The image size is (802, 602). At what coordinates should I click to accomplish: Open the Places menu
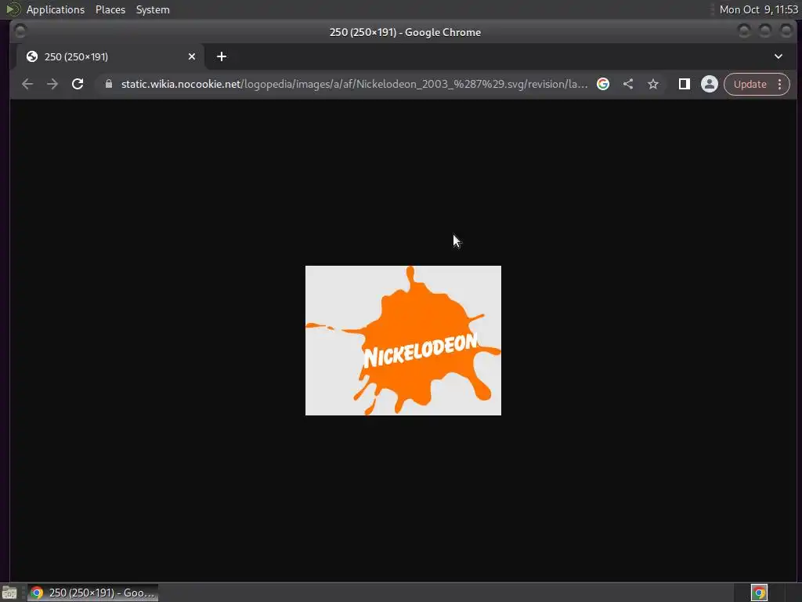pos(110,9)
